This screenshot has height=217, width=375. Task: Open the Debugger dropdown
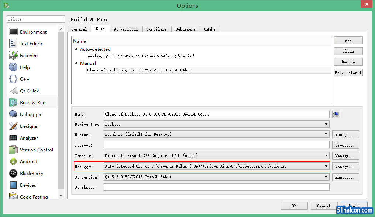(x=216, y=167)
